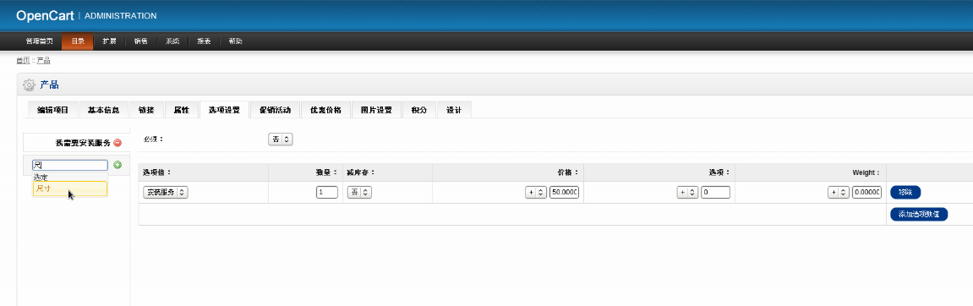Open the 报表 reports menu
The width and height of the screenshot is (973, 306).
point(204,41)
